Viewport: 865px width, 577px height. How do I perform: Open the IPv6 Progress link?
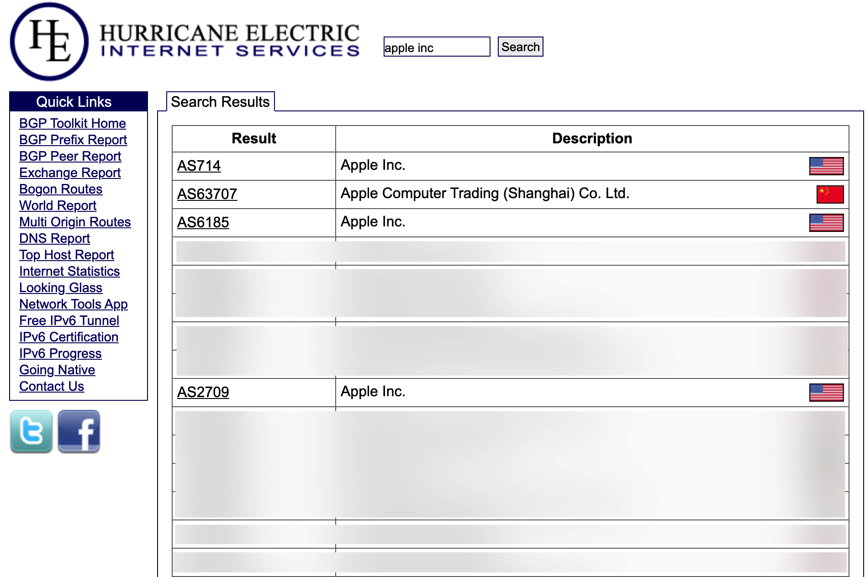pyautogui.click(x=60, y=353)
